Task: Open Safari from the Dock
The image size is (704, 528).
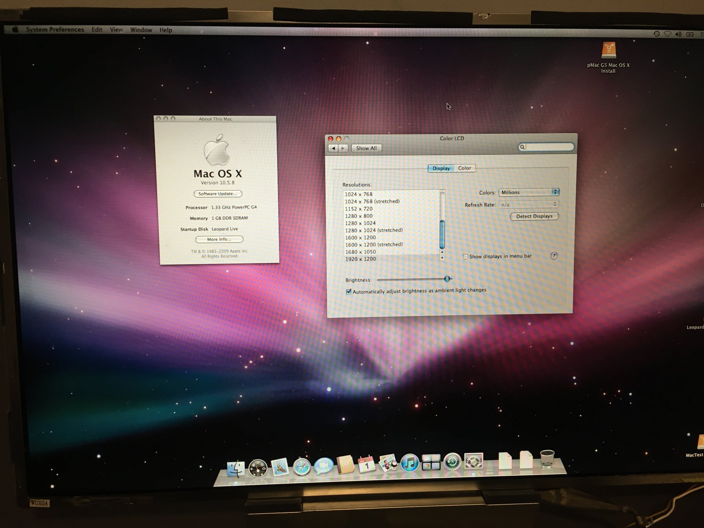Action: (302, 467)
